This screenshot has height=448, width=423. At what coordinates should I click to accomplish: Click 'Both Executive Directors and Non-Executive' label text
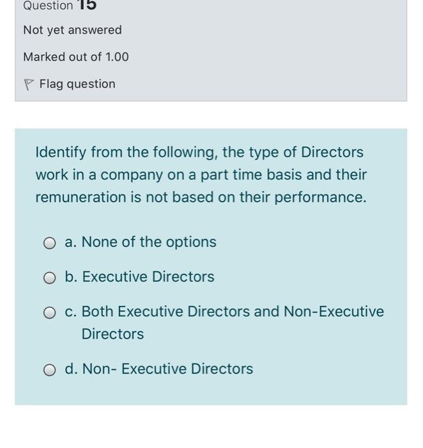pos(233,312)
